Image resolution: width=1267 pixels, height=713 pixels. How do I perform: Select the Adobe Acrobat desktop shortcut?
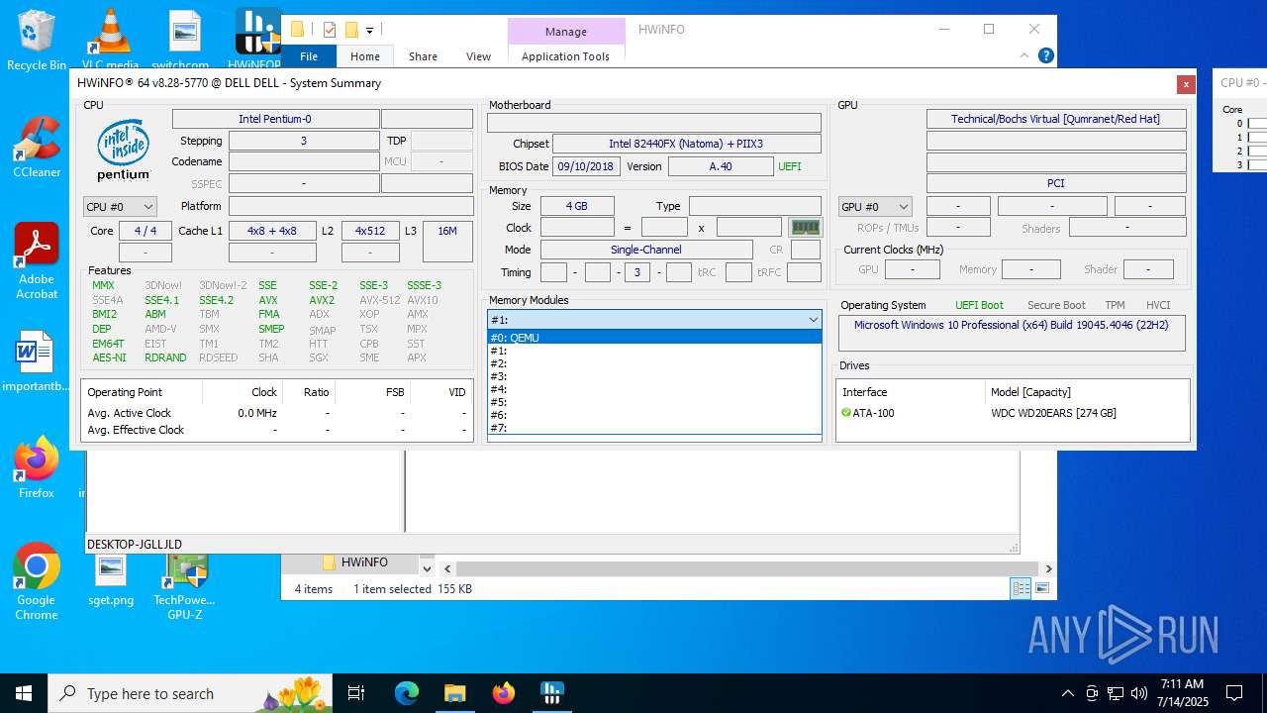[x=37, y=260]
